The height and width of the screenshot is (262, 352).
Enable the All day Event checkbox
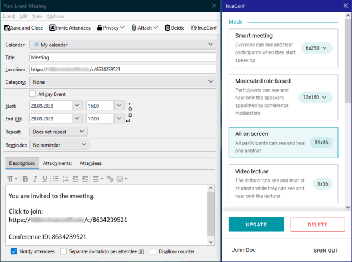(x=32, y=94)
